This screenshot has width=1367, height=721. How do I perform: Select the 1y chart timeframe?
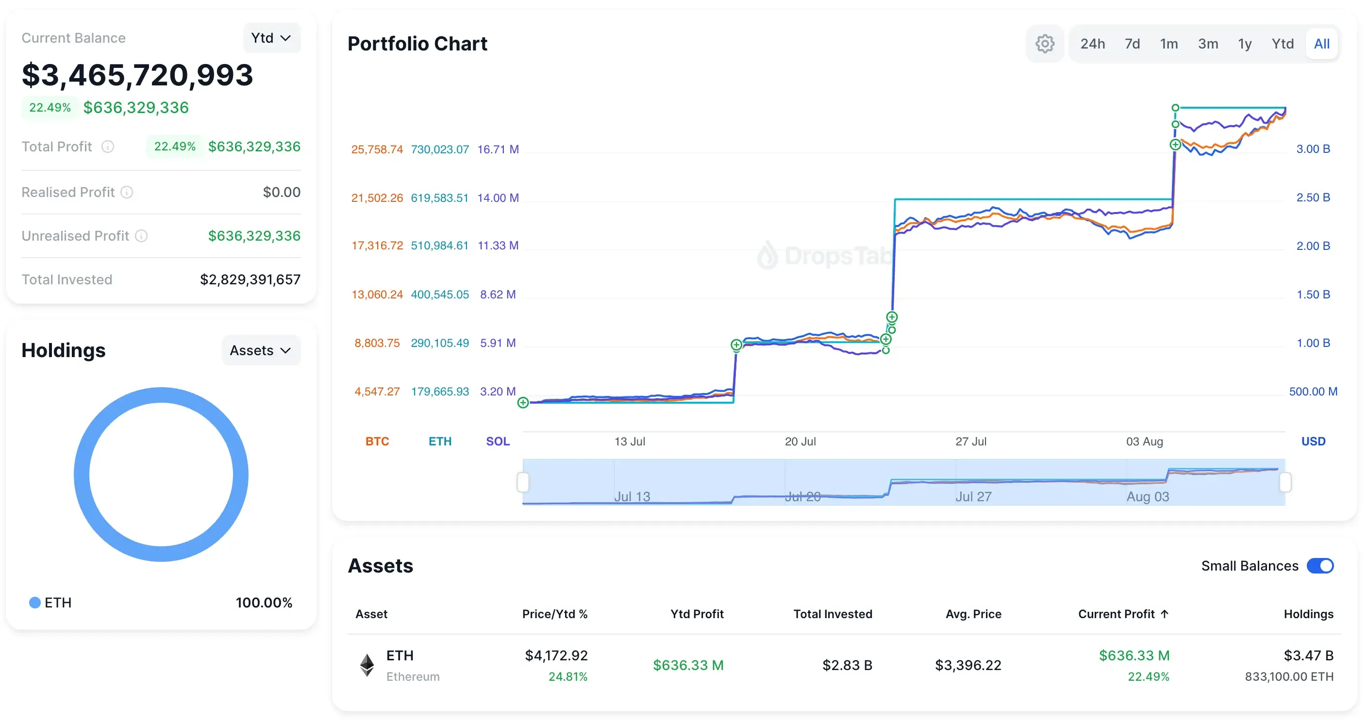click(1245, 44)
